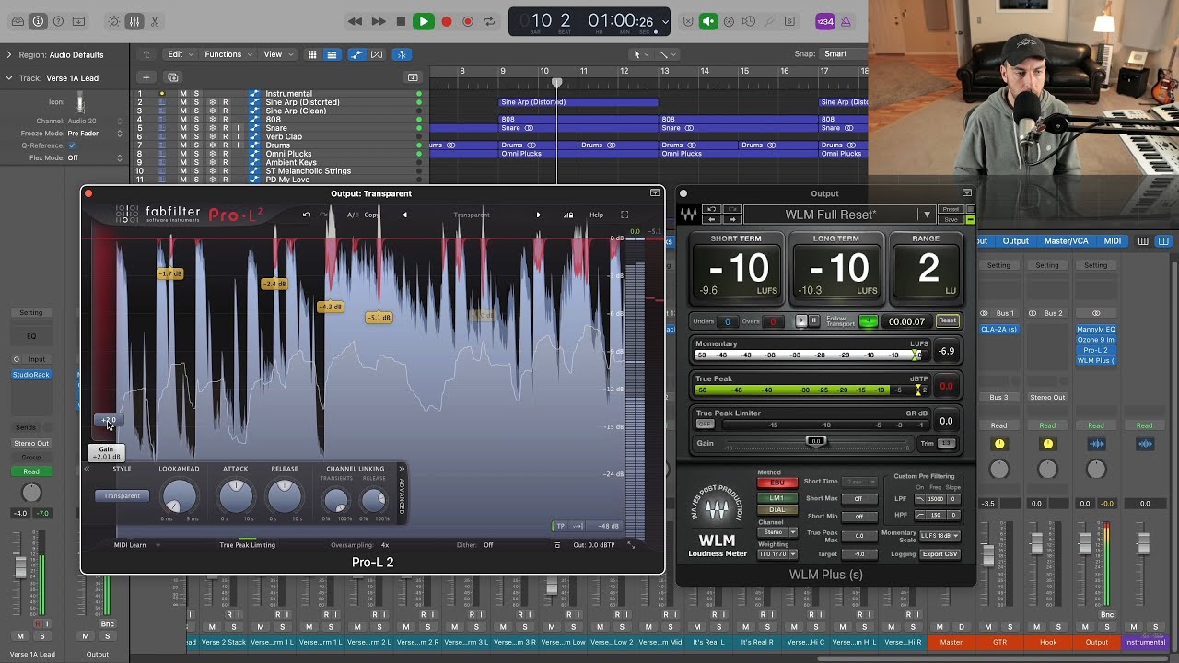Add a new track with plus button
Image resolution: width=1179 pixels, height=663 pixels.
pyautogui.click(x=146, y=77)
